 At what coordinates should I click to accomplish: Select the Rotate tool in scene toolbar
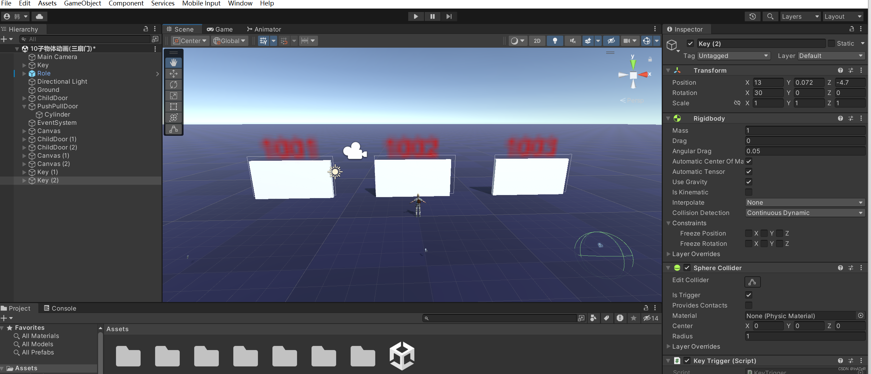[x=174, y=85]
